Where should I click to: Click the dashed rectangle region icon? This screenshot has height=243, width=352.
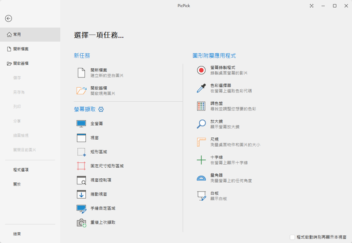[x=81, y=152]
